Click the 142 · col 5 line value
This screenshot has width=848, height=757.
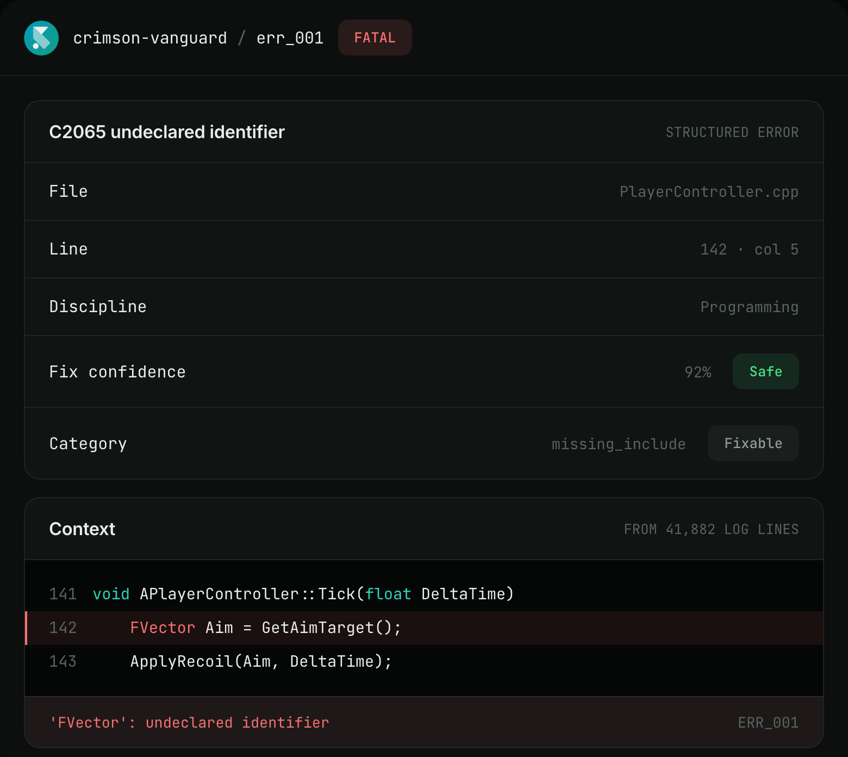pos(749,250)
